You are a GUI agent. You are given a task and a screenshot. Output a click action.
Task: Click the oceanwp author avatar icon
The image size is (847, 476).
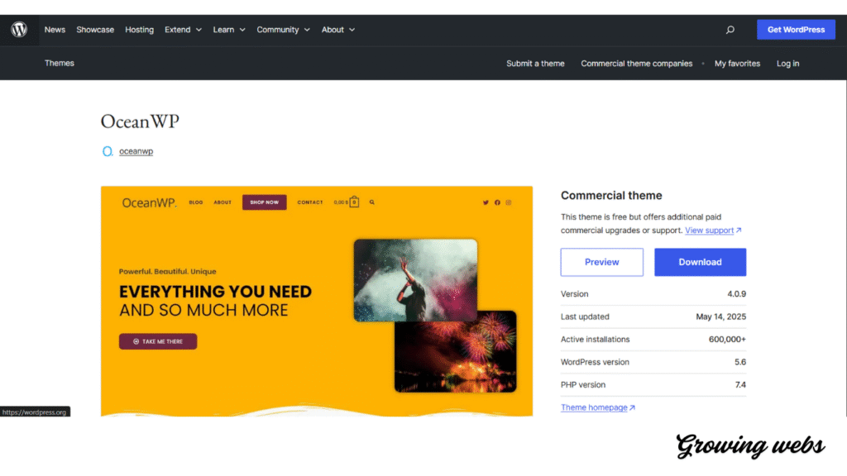coord(107,151)
